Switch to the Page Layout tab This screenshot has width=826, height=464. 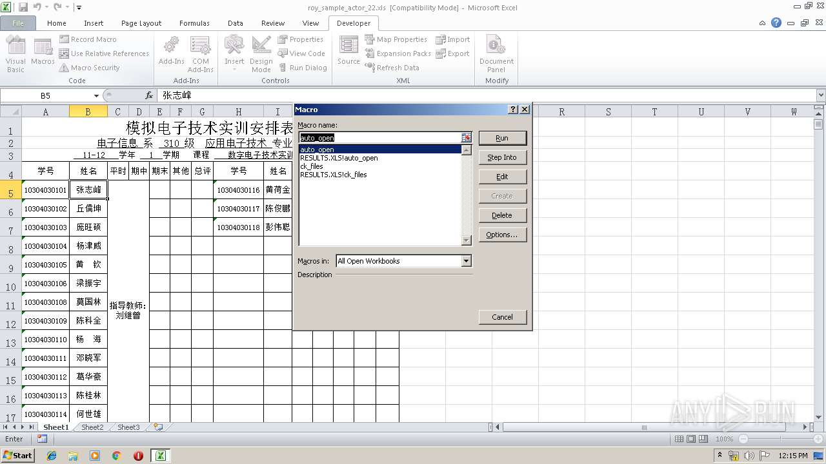pos(141,23)
